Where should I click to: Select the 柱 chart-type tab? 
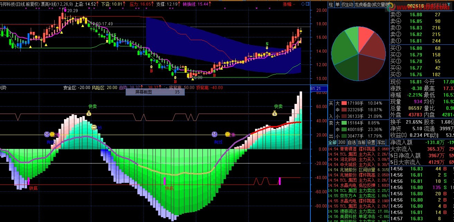331,5
